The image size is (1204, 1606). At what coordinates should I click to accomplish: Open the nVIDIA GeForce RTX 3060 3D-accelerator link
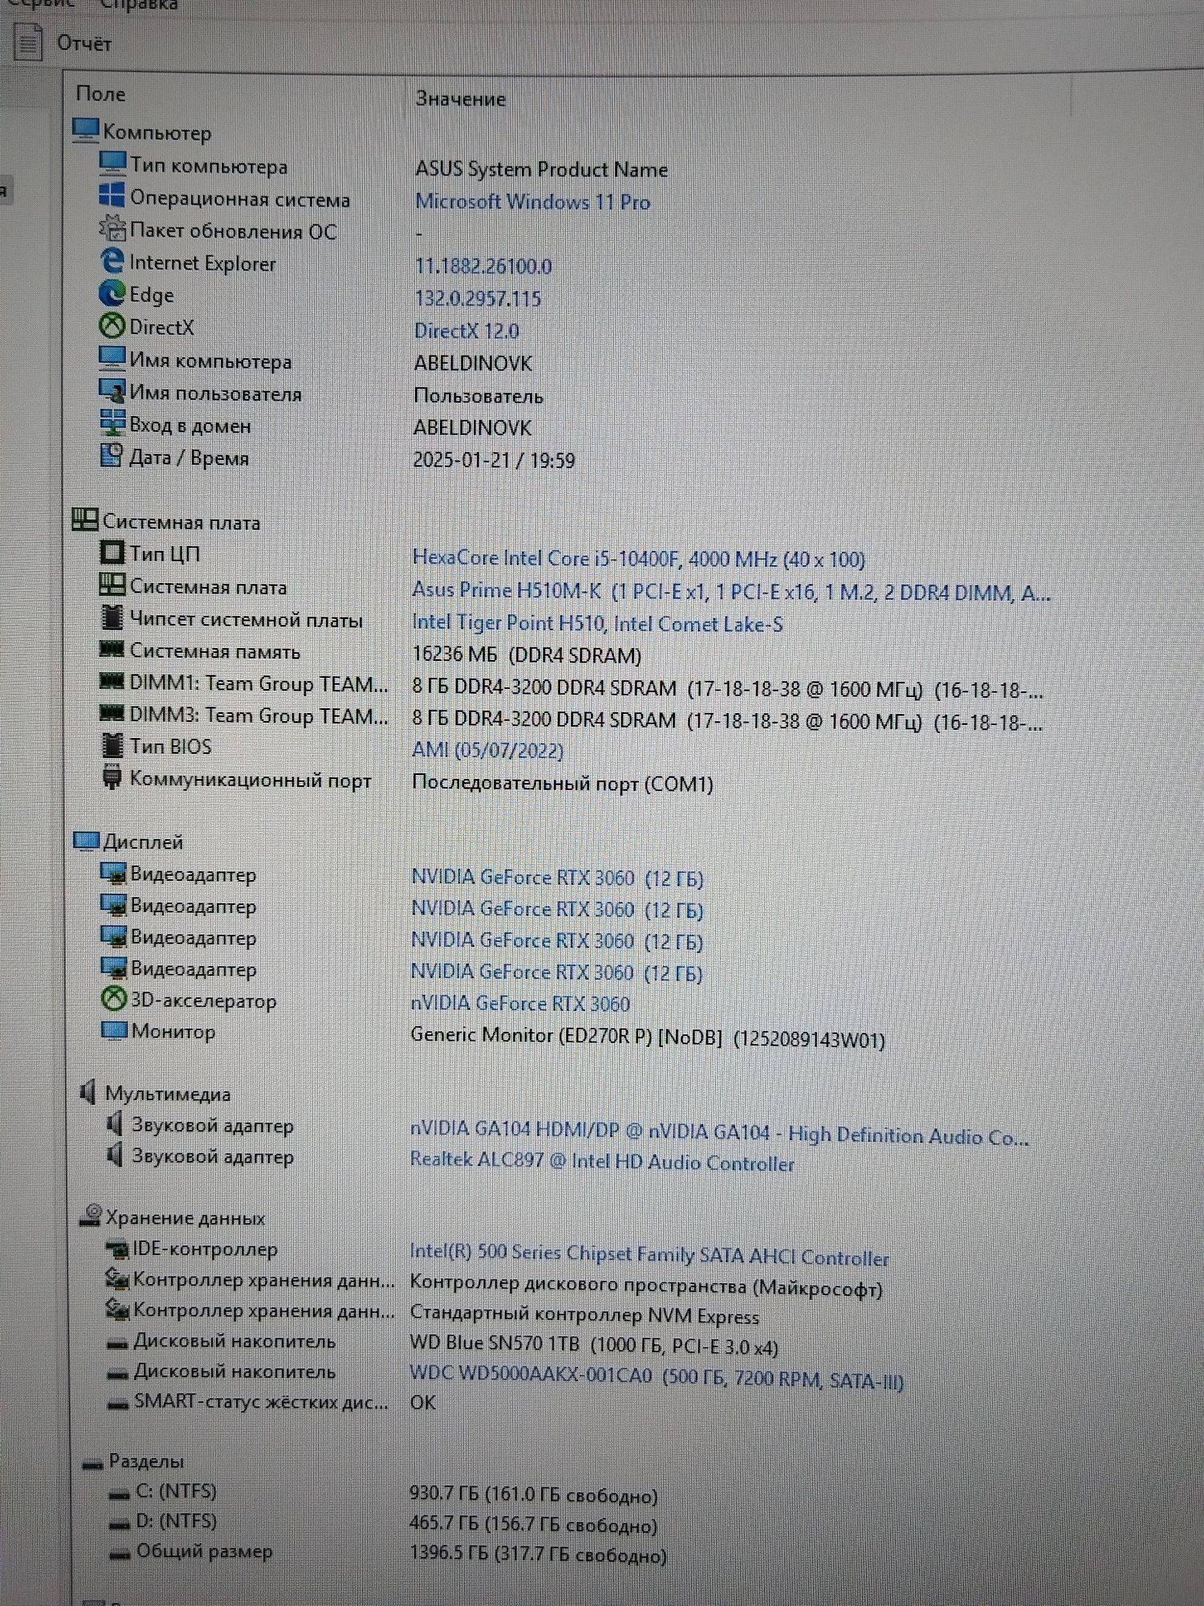coord(520,1003)
